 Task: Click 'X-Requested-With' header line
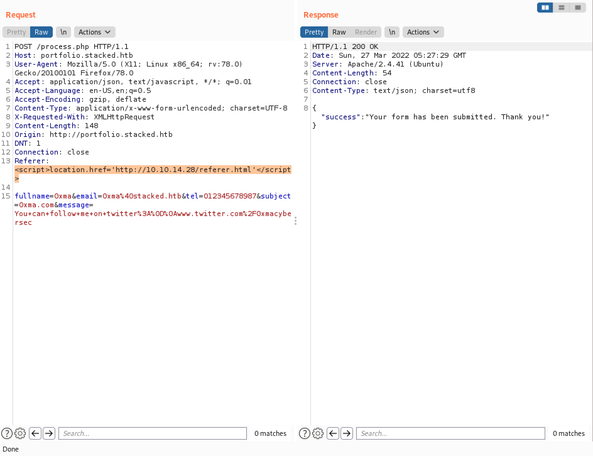[x=84, y=117]
